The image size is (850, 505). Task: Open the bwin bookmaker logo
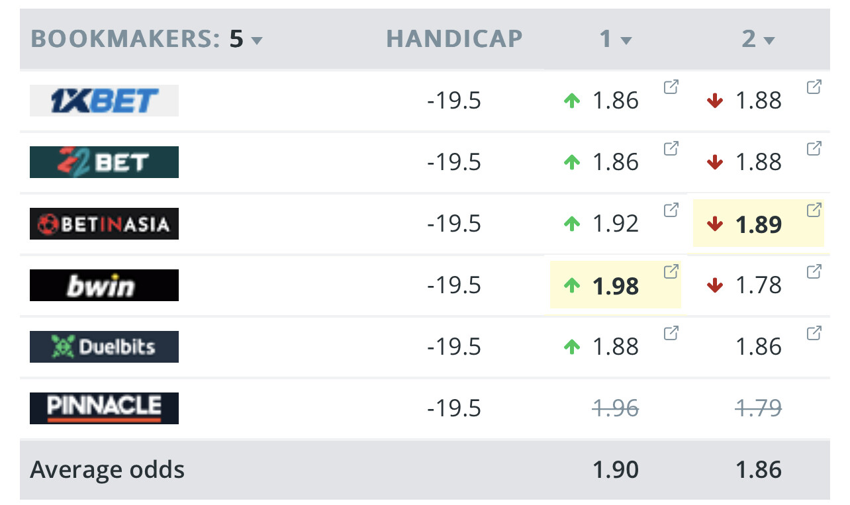[x=104, y=285]
